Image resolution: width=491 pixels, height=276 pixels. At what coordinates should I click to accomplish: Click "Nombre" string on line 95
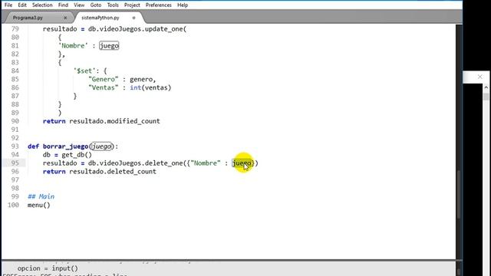coord(206,163)
